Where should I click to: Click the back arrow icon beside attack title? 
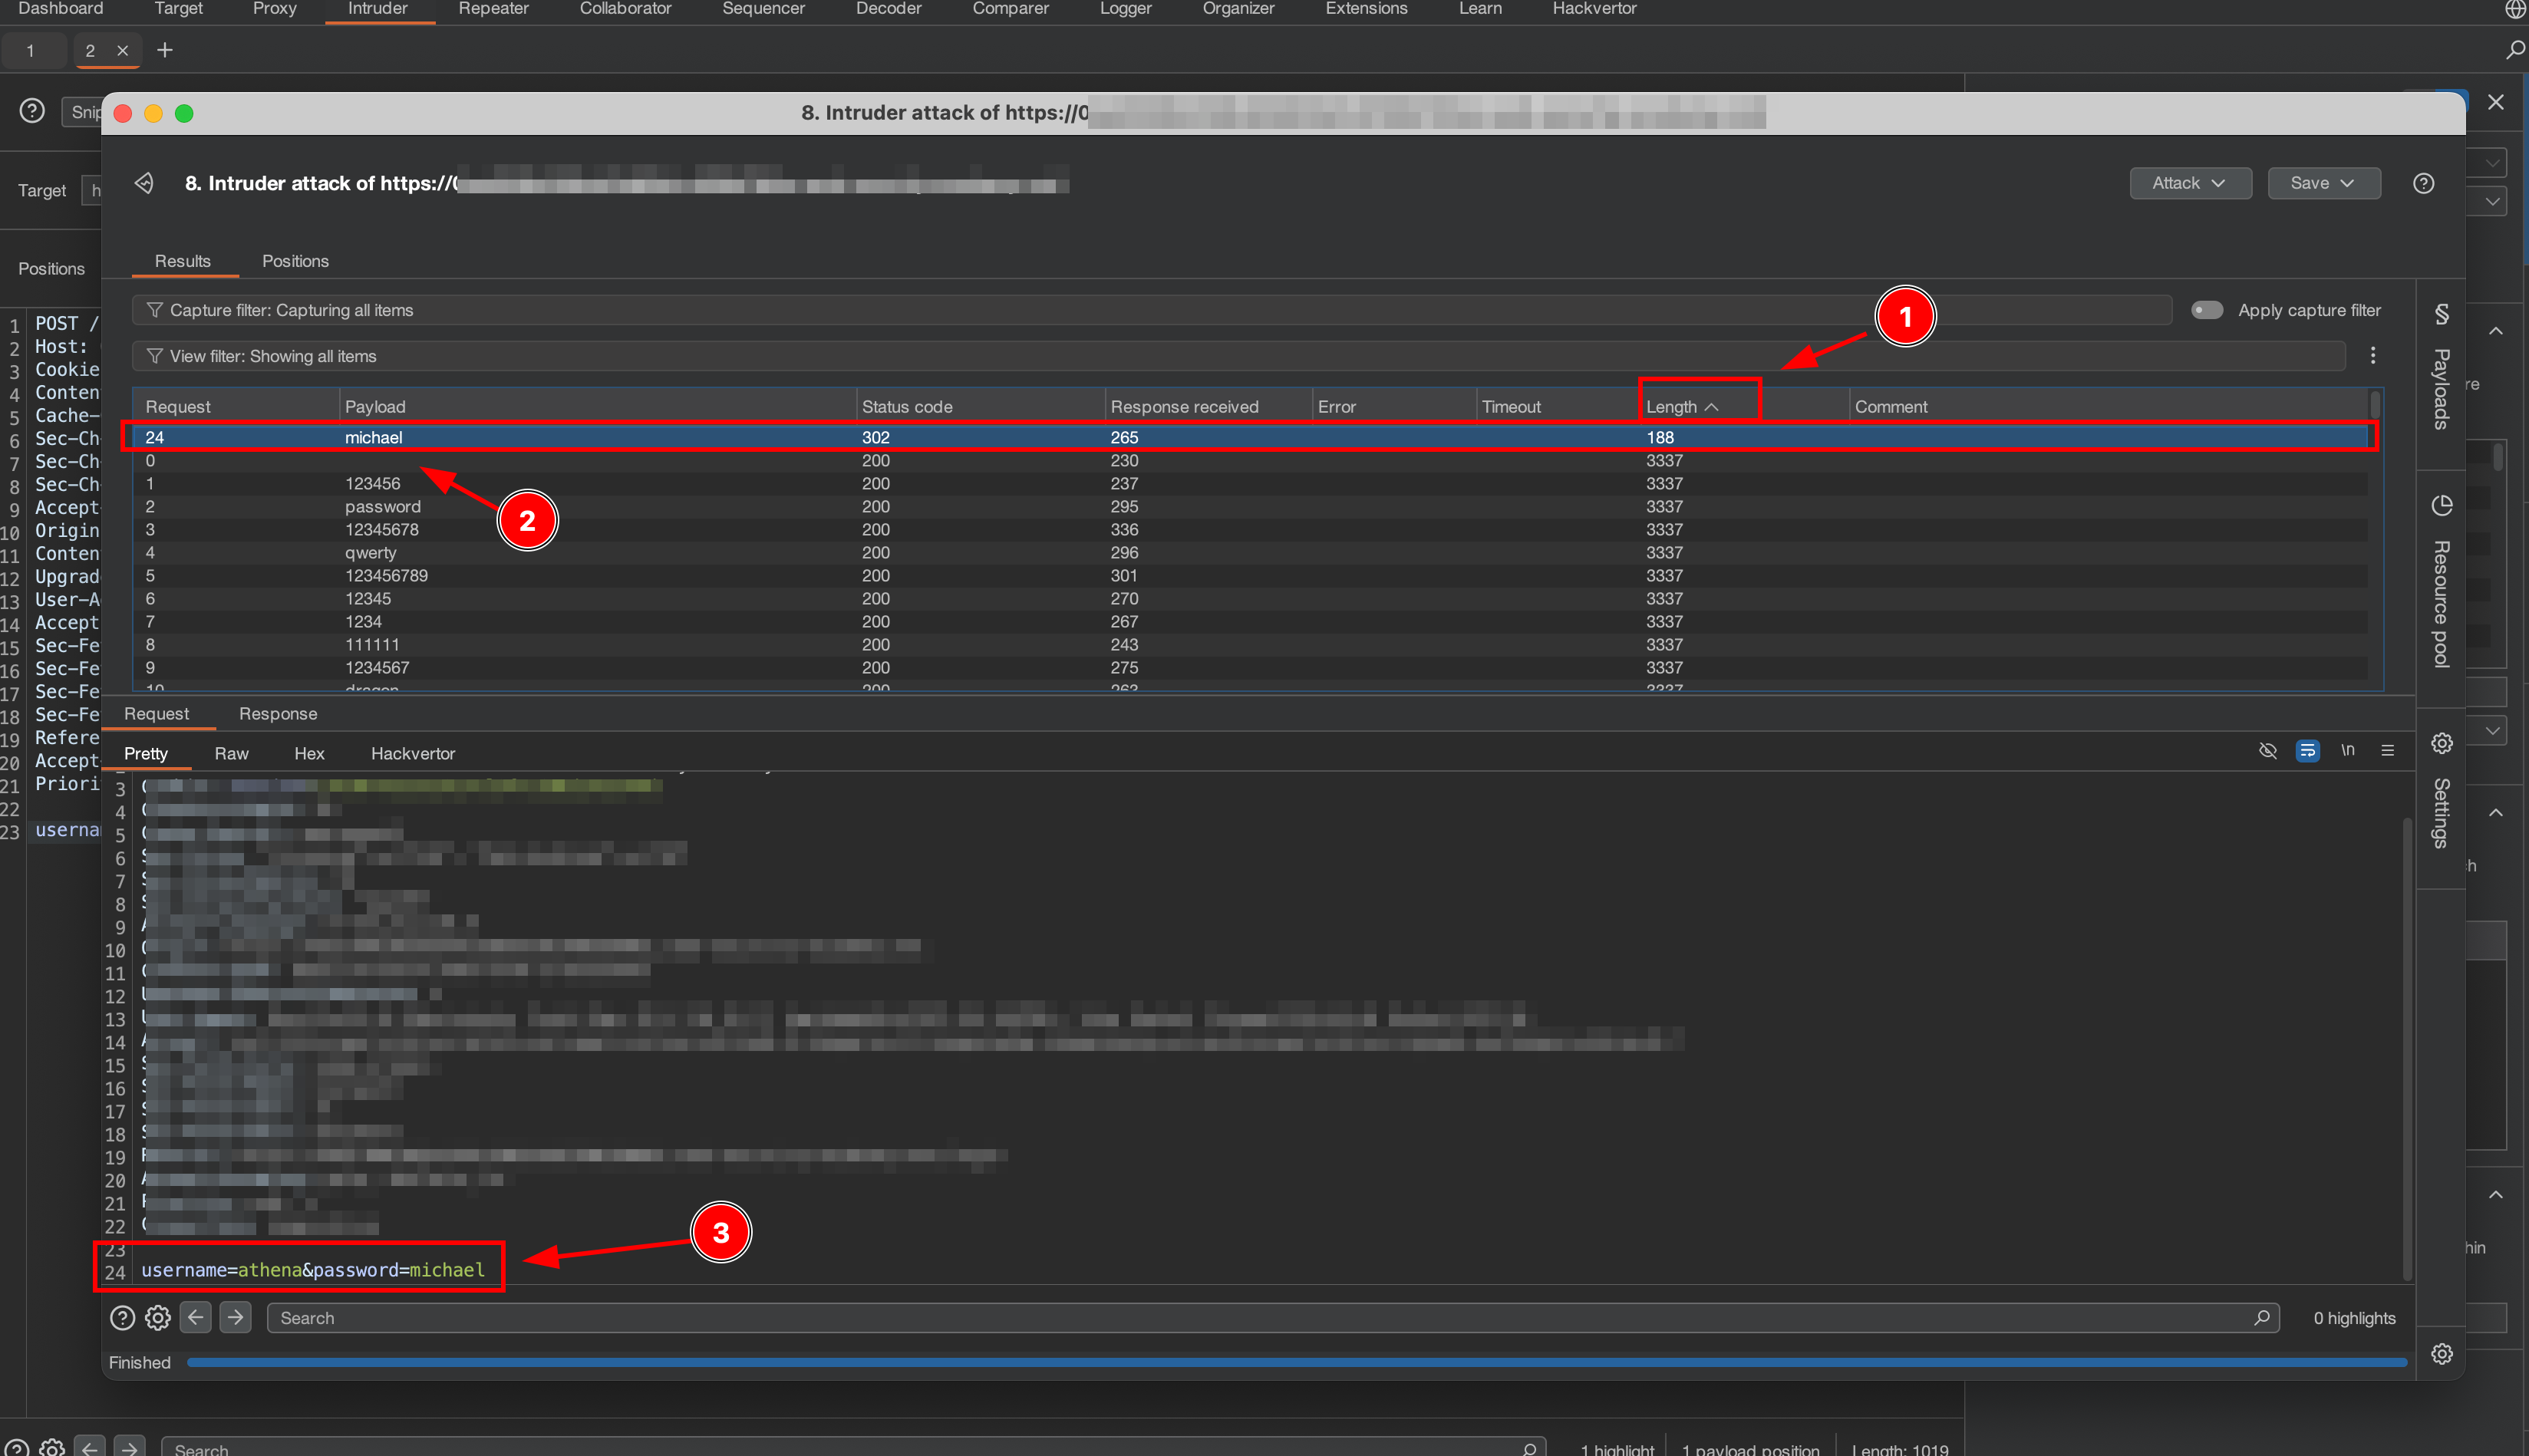pyautogui.click(x=144, y=183)
